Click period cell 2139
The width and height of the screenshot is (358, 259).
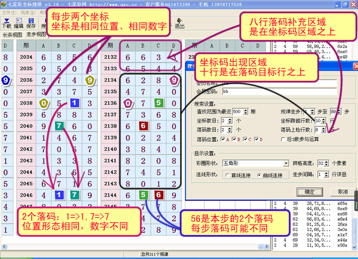(x=111, y=138)
